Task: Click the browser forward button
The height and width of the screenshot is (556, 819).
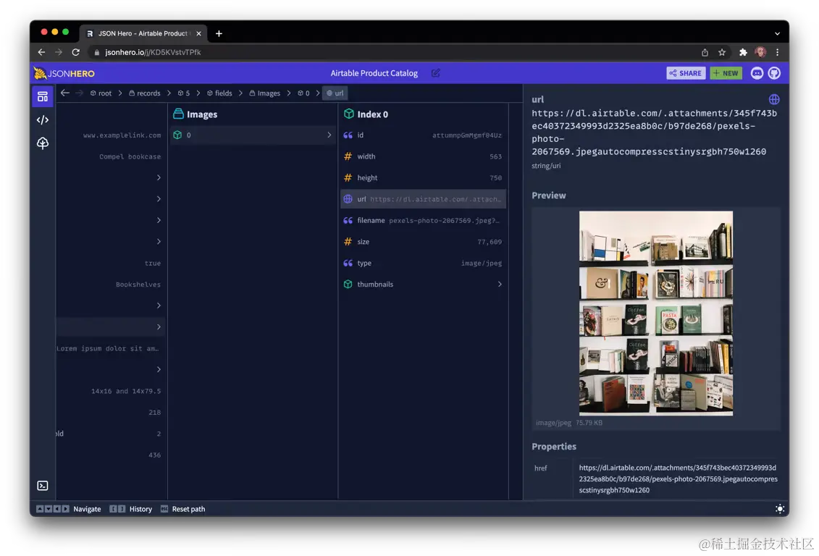Action: pyautogui.click(x=59, y=52)
